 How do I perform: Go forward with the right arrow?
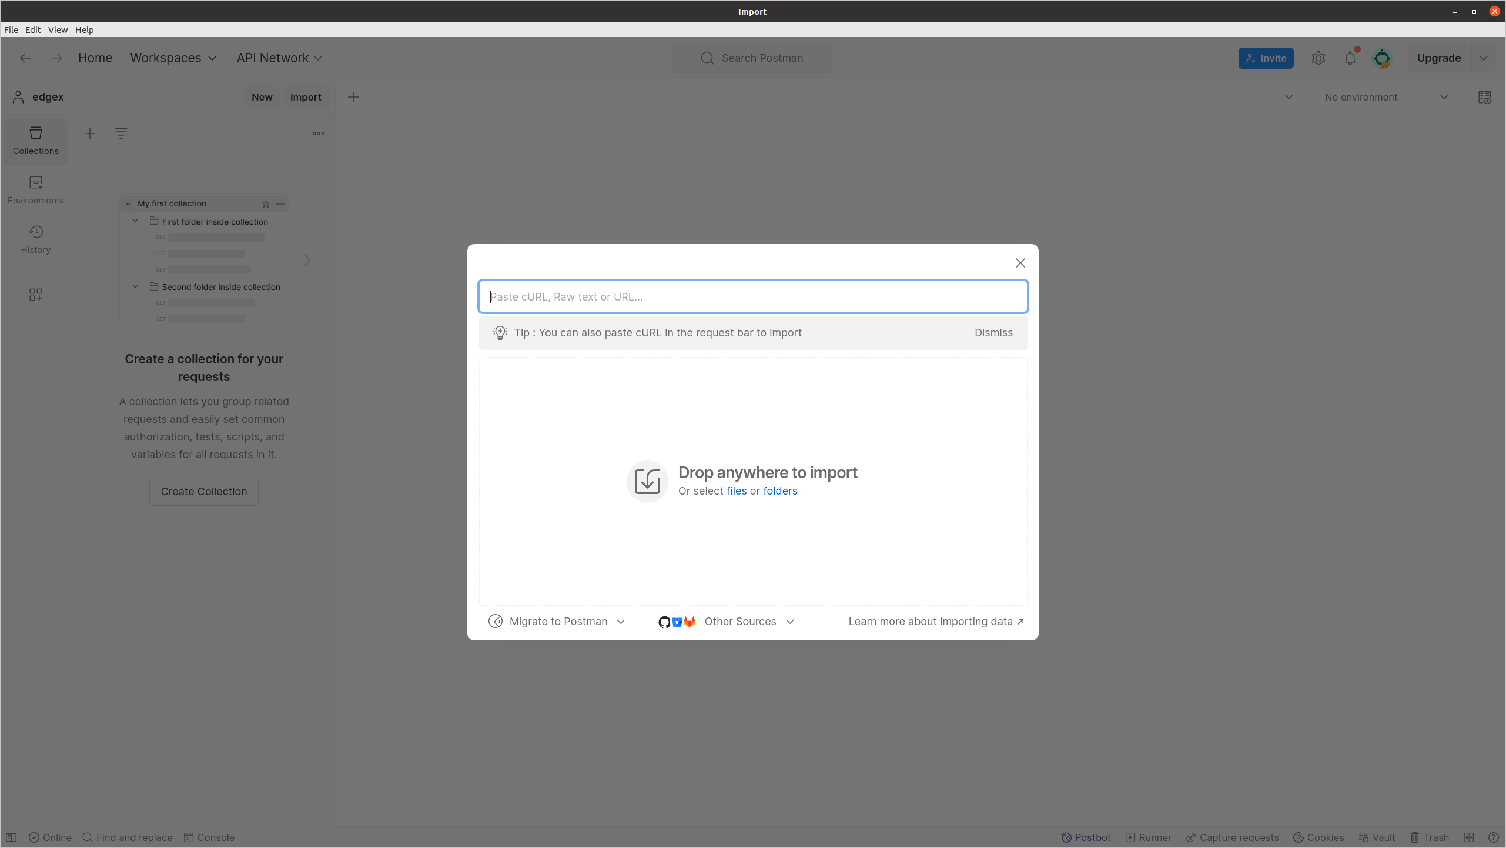coord(56,58)
